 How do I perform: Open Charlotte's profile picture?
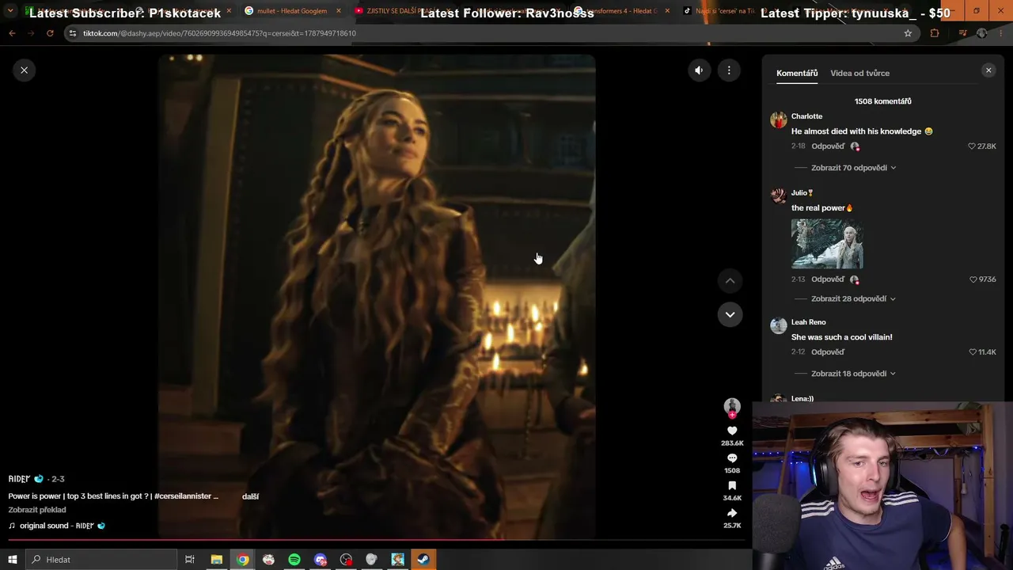pos(779,120)
